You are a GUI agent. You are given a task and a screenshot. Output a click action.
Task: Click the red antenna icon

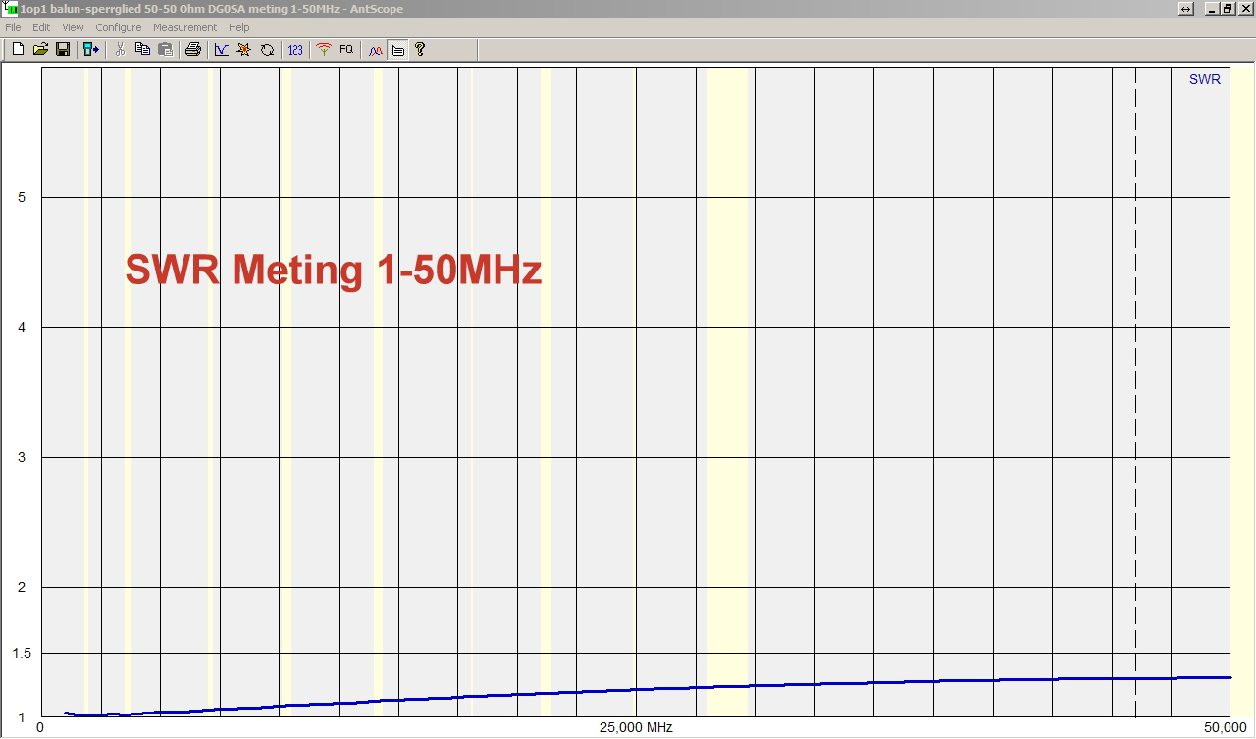click(x=324, y=49)
